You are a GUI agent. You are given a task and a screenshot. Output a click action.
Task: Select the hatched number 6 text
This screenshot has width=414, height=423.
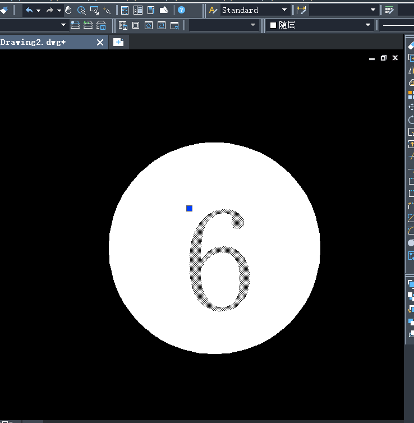pos(219,260)
